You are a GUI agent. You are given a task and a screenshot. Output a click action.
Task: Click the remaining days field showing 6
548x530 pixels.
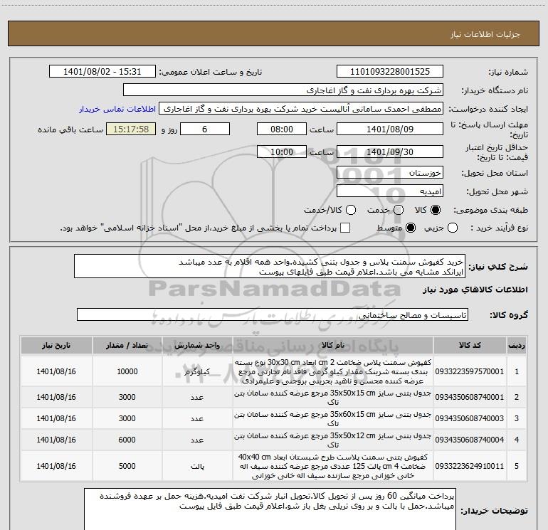click(205, 129)
